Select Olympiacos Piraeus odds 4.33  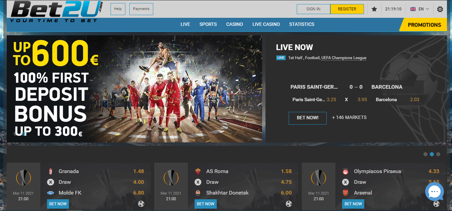click(434, 171)
